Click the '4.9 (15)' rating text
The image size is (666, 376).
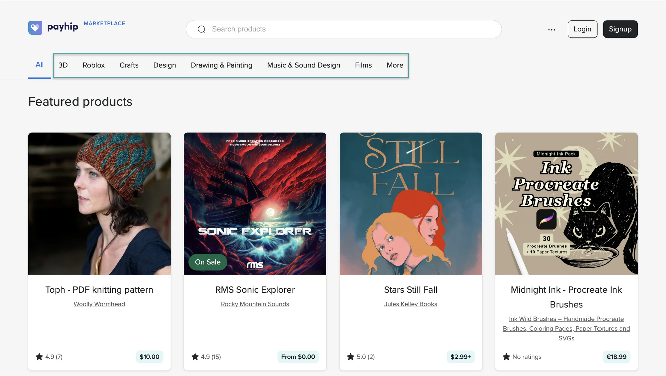point(211,357)
